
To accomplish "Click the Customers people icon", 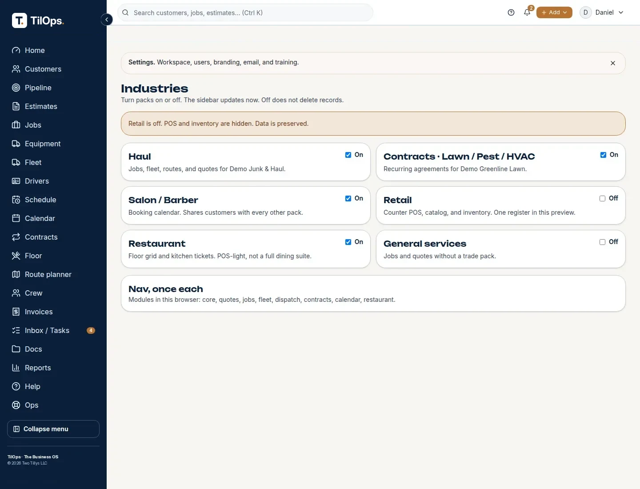I will tap(16, 69).
